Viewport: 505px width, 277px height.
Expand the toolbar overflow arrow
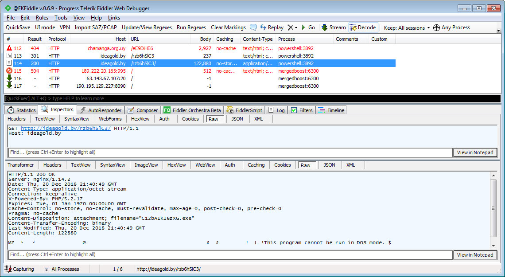[498, 31]
